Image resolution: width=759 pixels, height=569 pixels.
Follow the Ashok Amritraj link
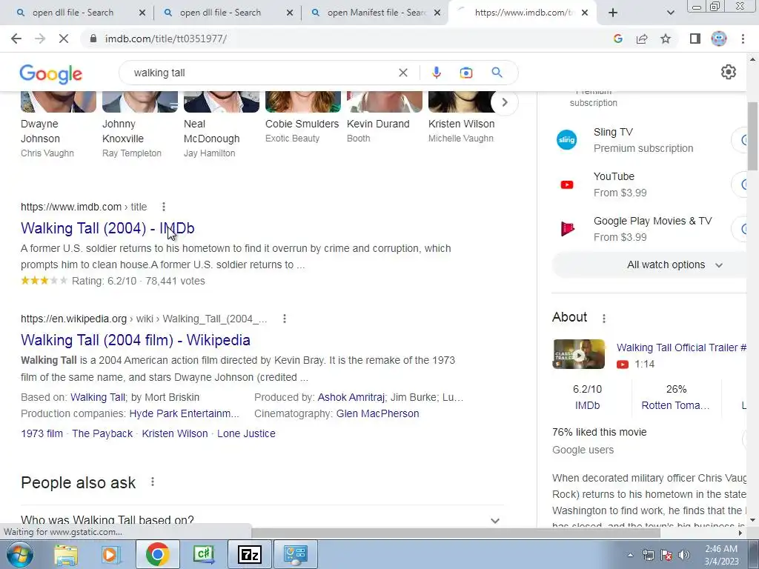[351, 397]
